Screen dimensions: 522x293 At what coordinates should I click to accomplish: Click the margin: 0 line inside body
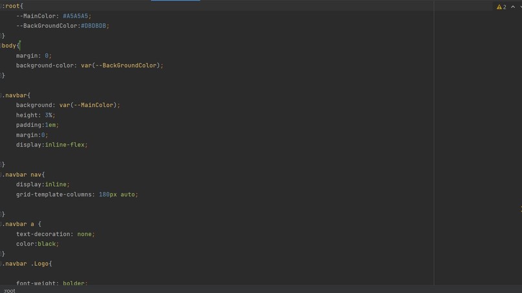point(34,56)
